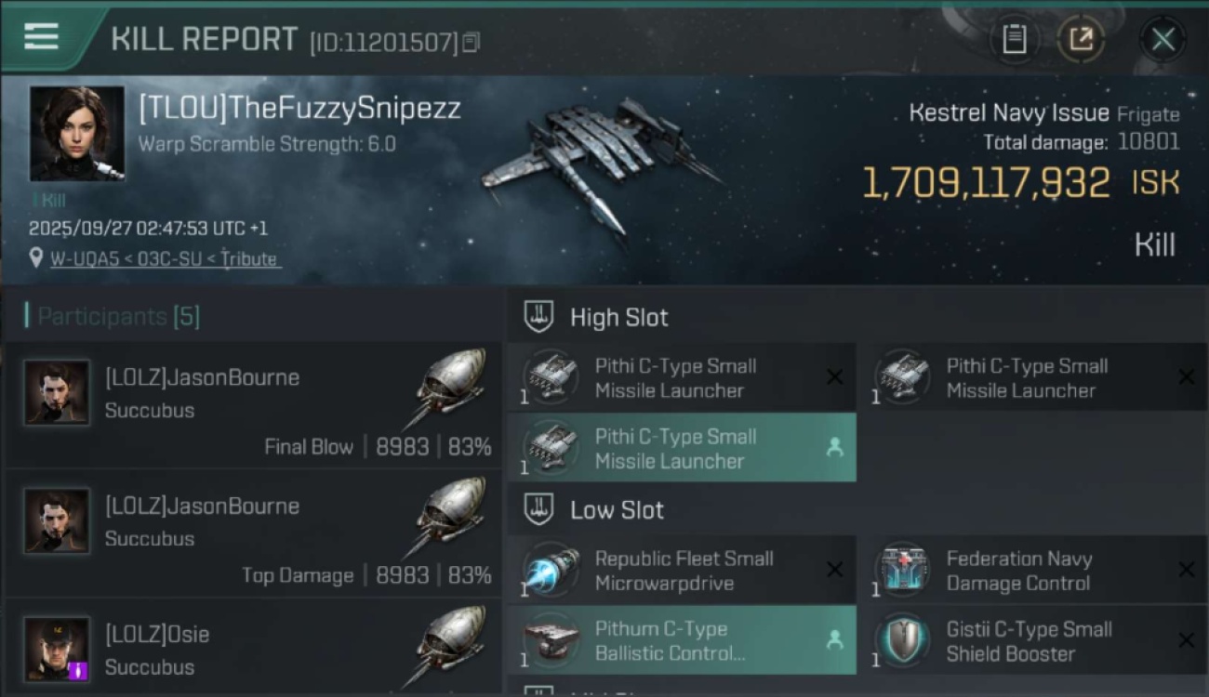The image size is (1209, 697).
Task: Open TheFuzzySnipezz pilot portrait
Action: pyautogui.click(x=76, y=133)
